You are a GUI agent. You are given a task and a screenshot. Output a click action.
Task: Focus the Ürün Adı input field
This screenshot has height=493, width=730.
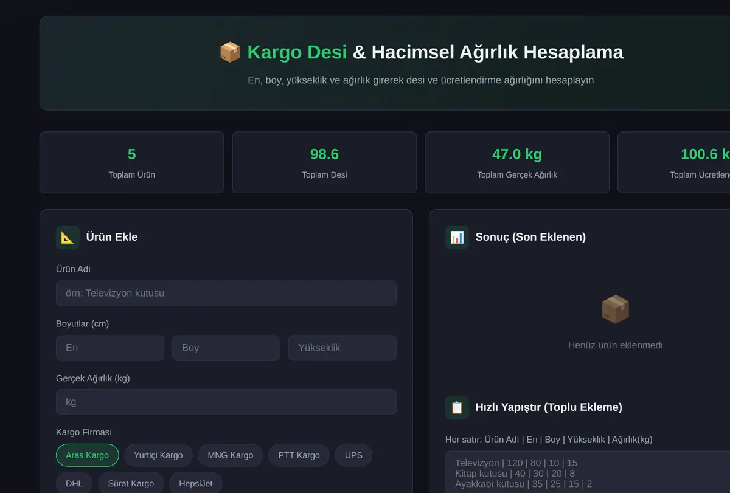226,293
